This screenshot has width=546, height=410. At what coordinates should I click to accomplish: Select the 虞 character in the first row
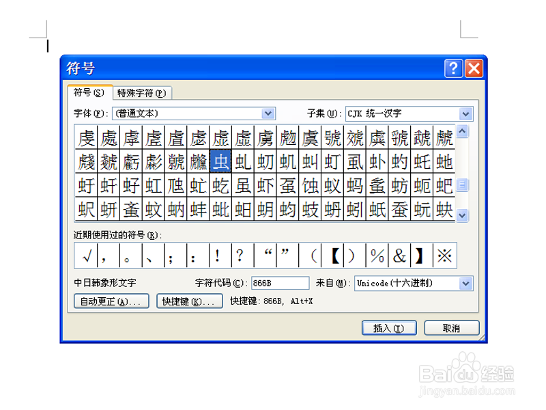click(310, 137)
